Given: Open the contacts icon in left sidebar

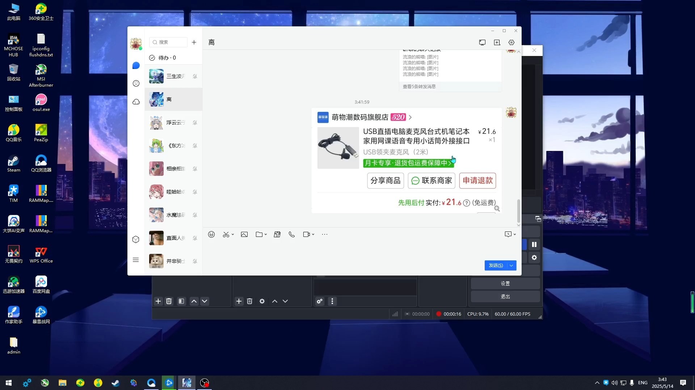Looking at the screenshot, I should coord(136,83).
